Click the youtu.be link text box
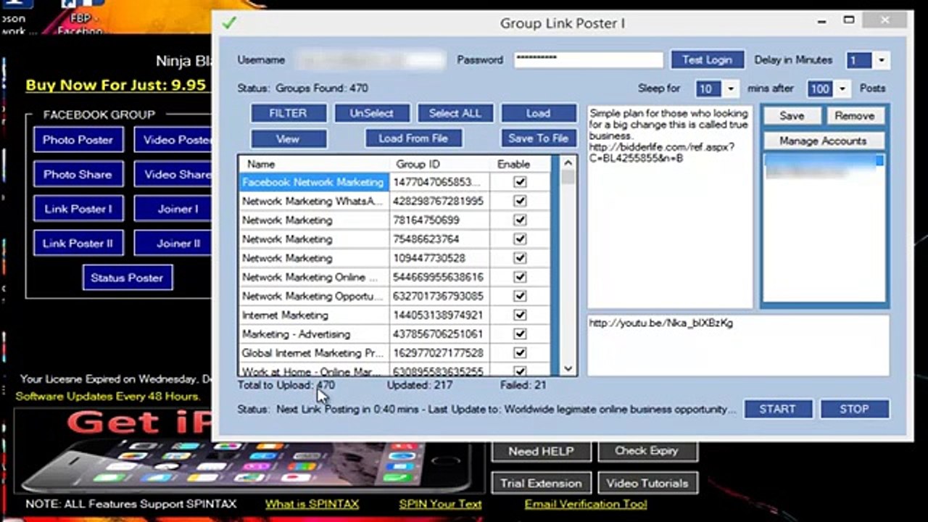 click(738, 345)
